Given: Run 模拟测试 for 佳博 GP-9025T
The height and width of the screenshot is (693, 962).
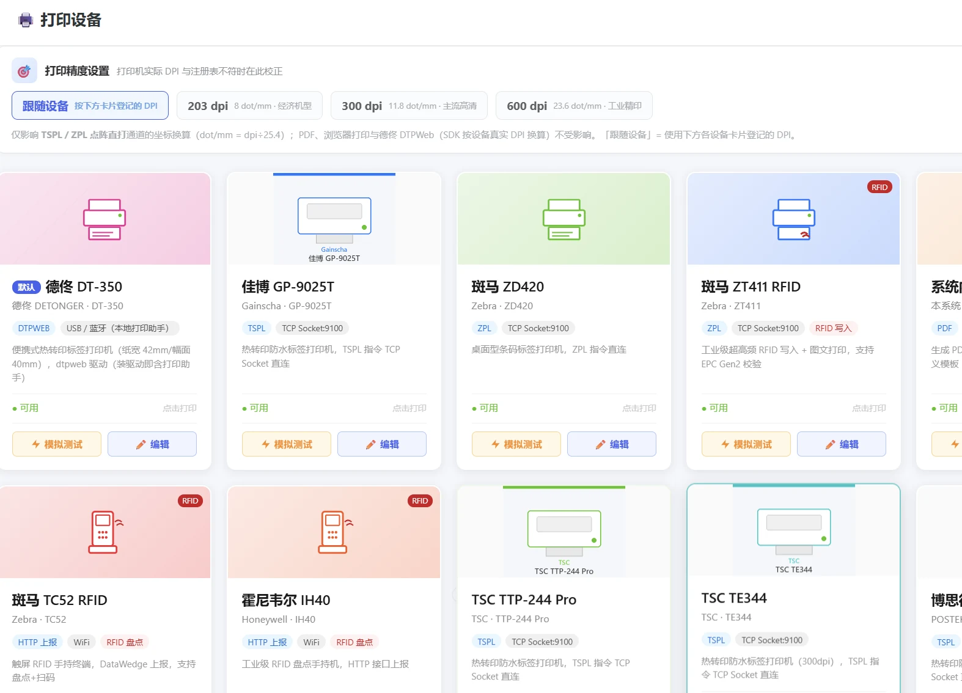Looking at the screenshot, I should 287,444.
